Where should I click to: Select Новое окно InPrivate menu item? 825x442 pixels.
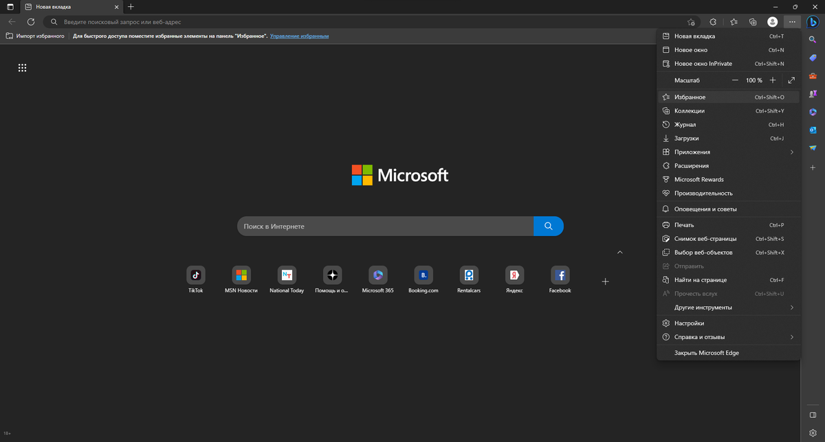729,64
